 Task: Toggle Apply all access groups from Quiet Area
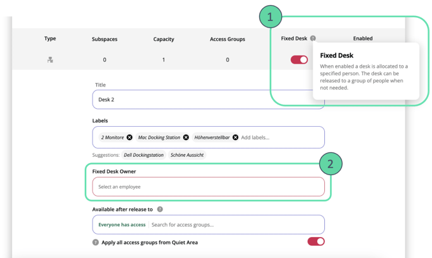point(316,241)
